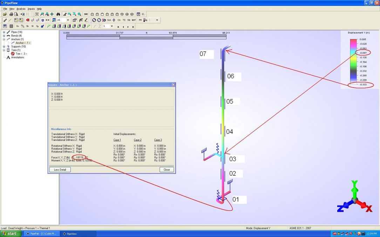Collapse the Anchors (1) tree node

pos(4,39)
